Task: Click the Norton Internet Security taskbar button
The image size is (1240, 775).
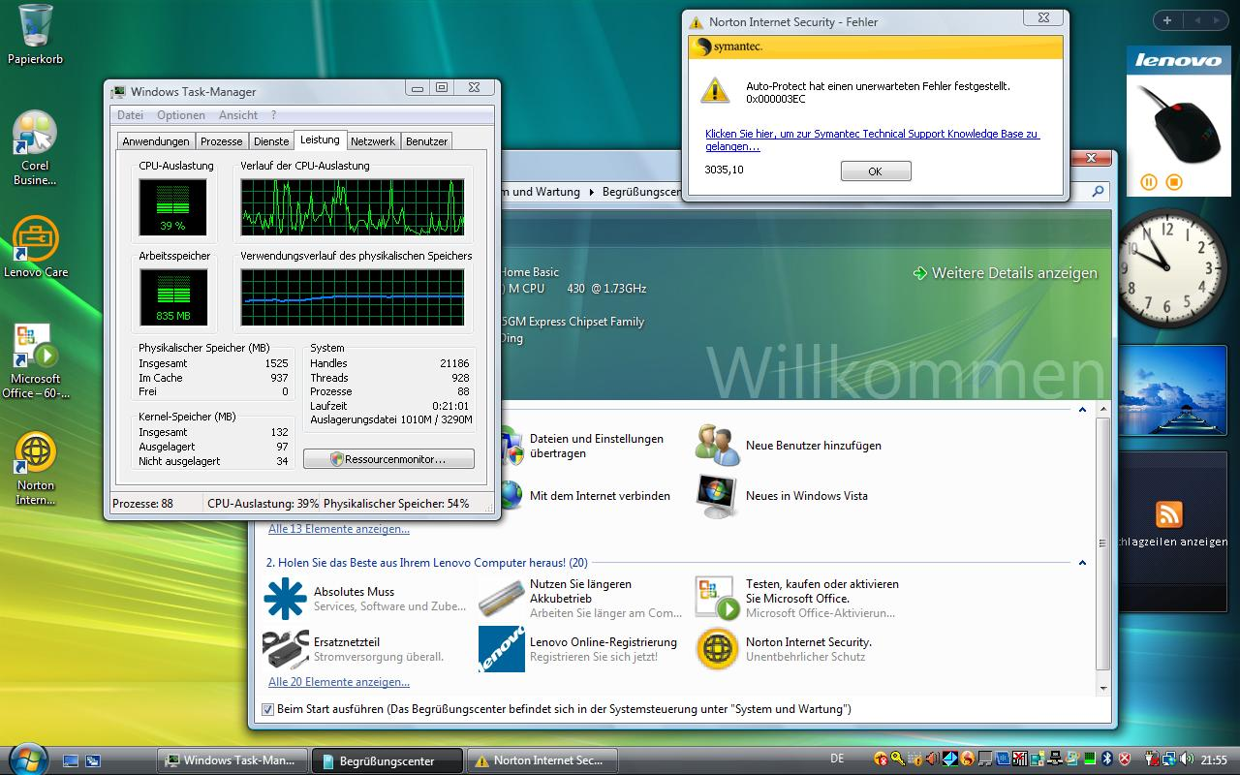Action: click(542, 760)
